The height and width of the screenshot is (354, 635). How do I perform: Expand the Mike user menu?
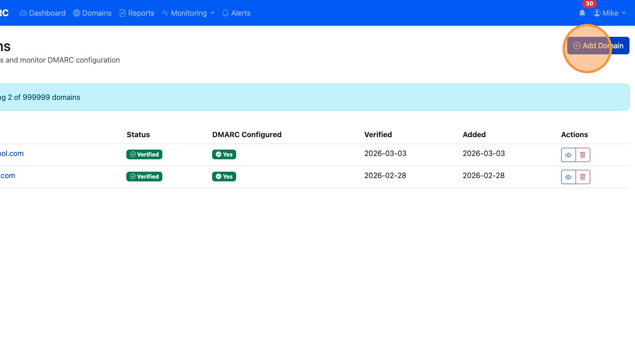610,13
